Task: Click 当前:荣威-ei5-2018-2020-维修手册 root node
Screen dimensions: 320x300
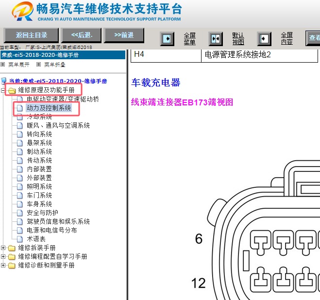Action: [58, 81]
